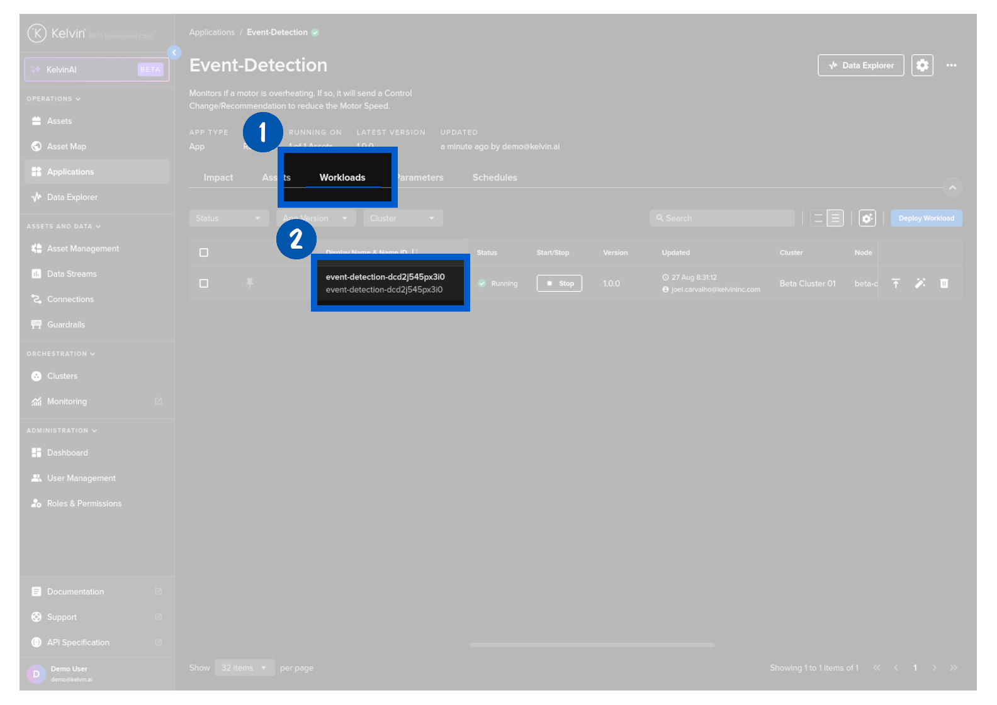997x705 pixels.
Task: Open Asset Map from the sidebar
Action: (97, 146)
